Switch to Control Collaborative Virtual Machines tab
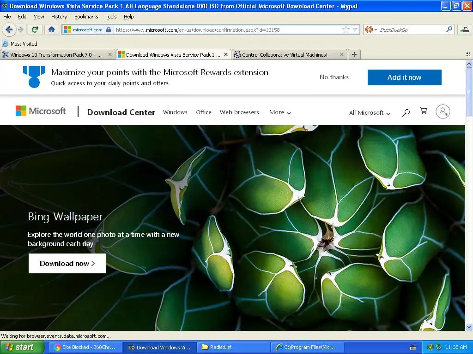Viewport: 473px width, 354px height. [x=285, y=54]
